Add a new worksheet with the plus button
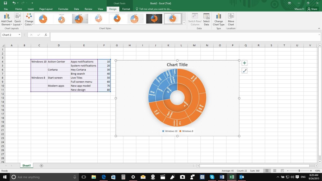The height and width of the screenshot is (181, 322). click(41, 166)
